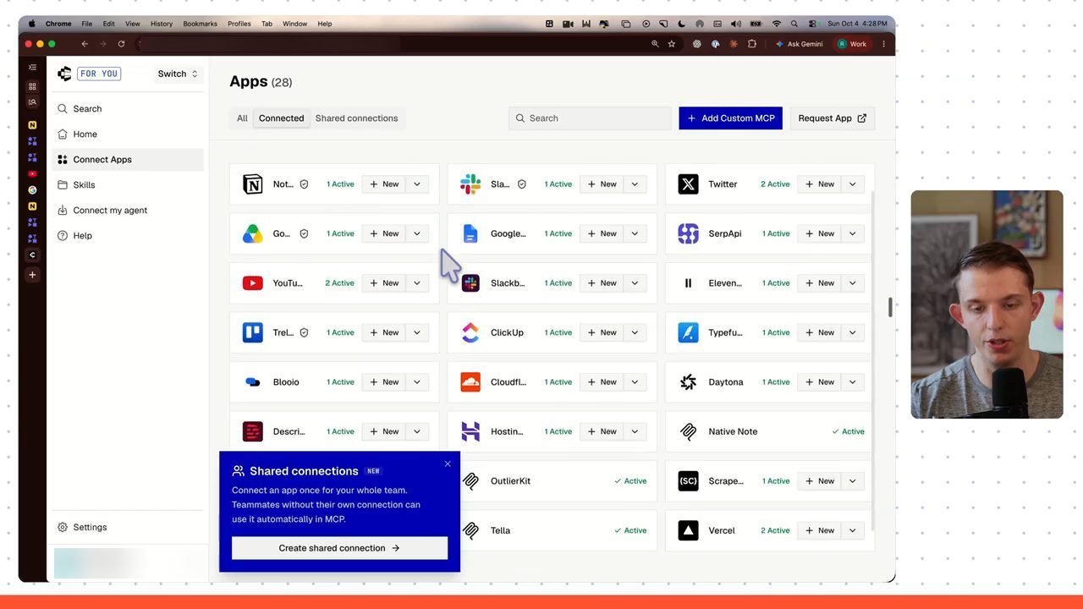The width and height of the screenshot is (1083, 609).
Task: Open the Chrome extensions puzzle icon
Action: [751, 44]
